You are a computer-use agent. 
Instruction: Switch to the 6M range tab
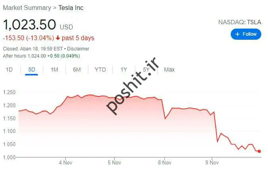(x=77, y=70)
